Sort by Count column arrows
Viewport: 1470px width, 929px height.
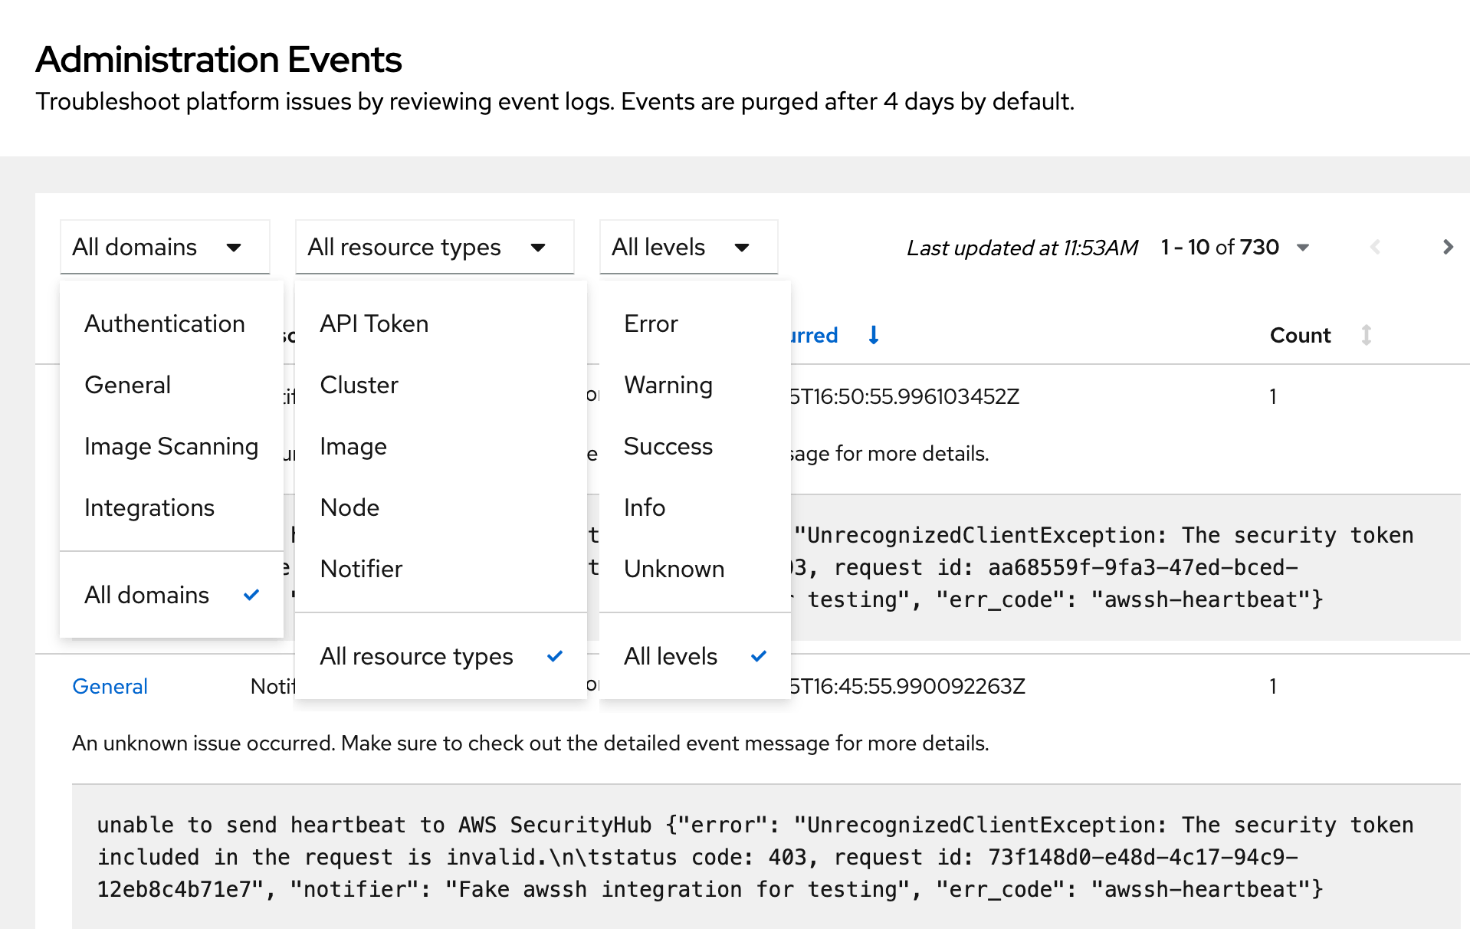(1366, 335)
